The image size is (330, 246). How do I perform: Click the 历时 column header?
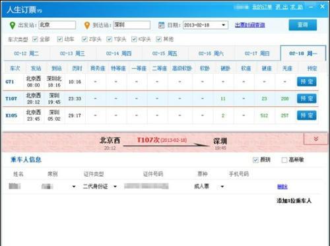pyautogui.click(x=77, y=69)
